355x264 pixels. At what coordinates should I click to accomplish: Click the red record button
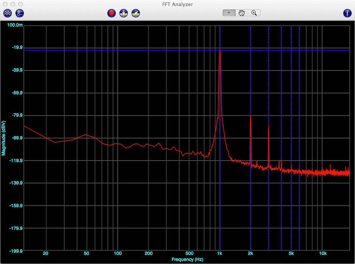112,13
